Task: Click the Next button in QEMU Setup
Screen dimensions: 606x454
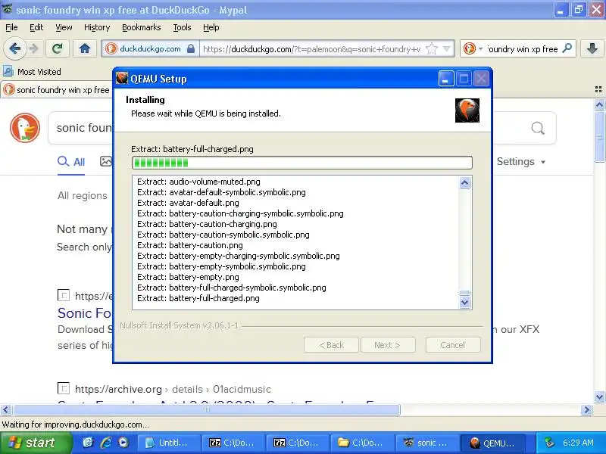Action: pos(388,345)
